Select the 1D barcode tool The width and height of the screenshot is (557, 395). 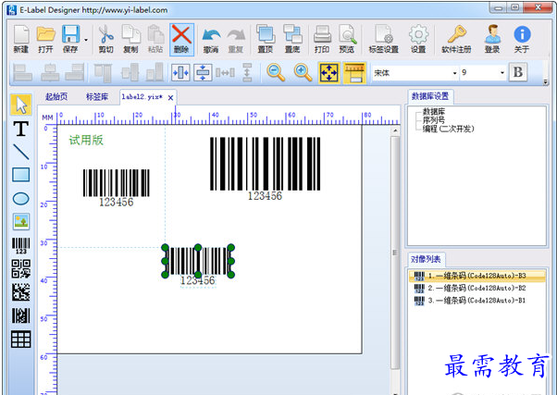tap(21, 245)
